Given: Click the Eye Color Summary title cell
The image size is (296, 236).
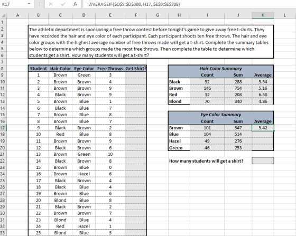Looking at the screenshot, I should [221, 115].
